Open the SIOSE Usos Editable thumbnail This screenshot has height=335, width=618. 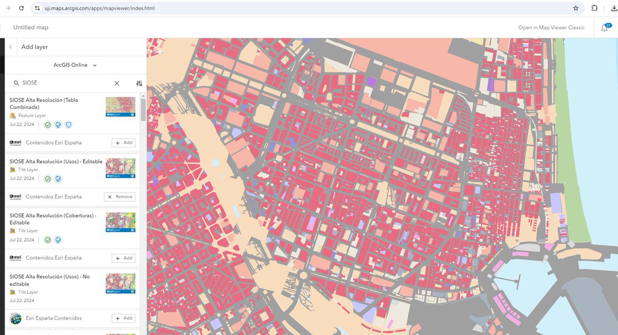pyautogui.click(x=121, y=169)
